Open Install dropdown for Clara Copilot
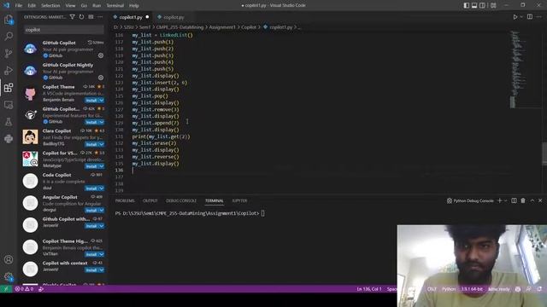The width and height of the screenshot is (547, 307). (x=102, y=144)
